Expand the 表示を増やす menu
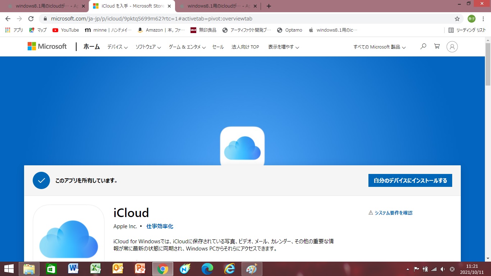 point(284,47)
